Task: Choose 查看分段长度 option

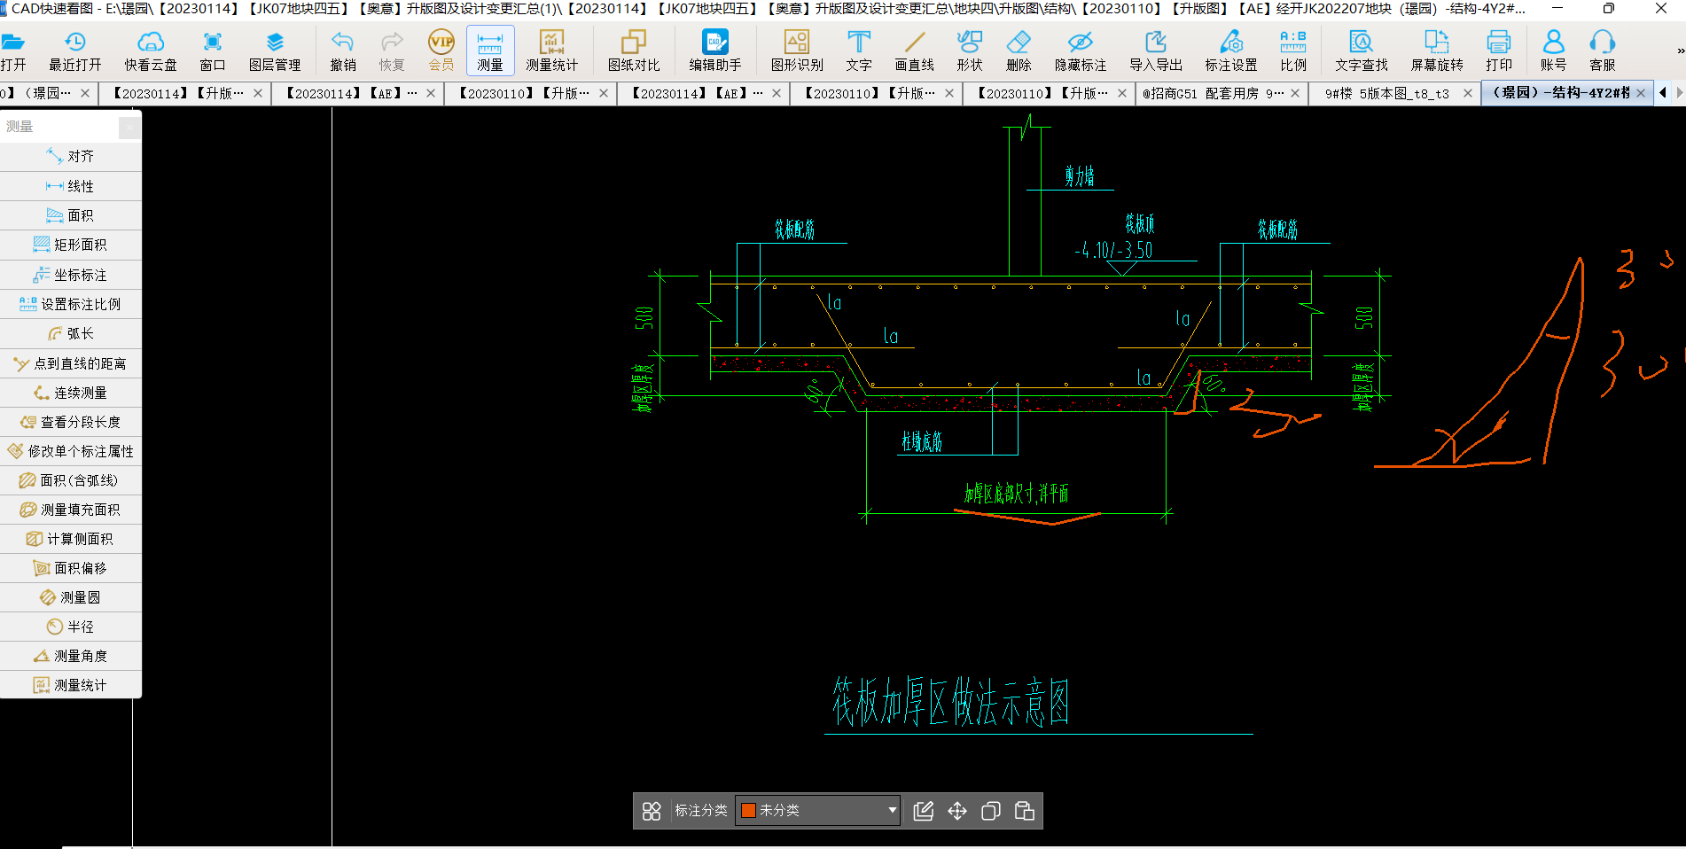Action: tap(71, 422)
